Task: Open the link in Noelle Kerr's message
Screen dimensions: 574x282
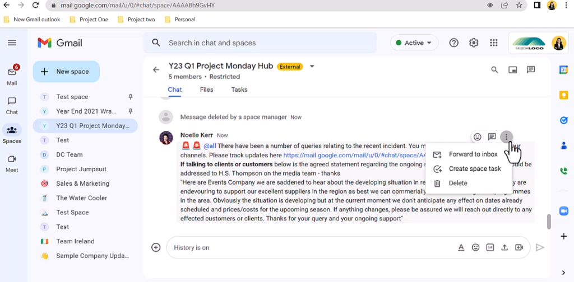Action: 354,155
